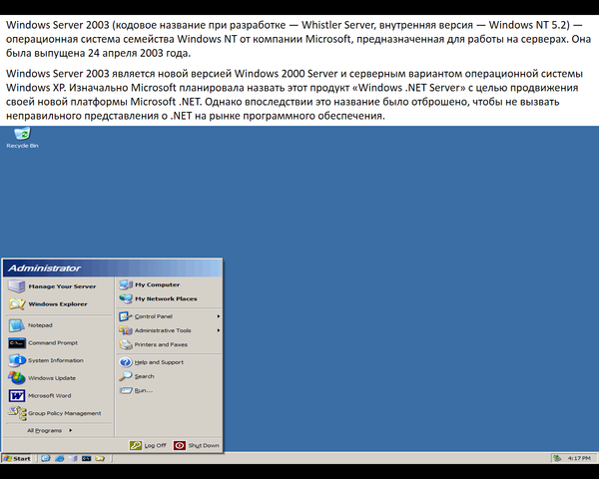Open Microsoft Word
The image size is (599, 479).
pos(49,395)
